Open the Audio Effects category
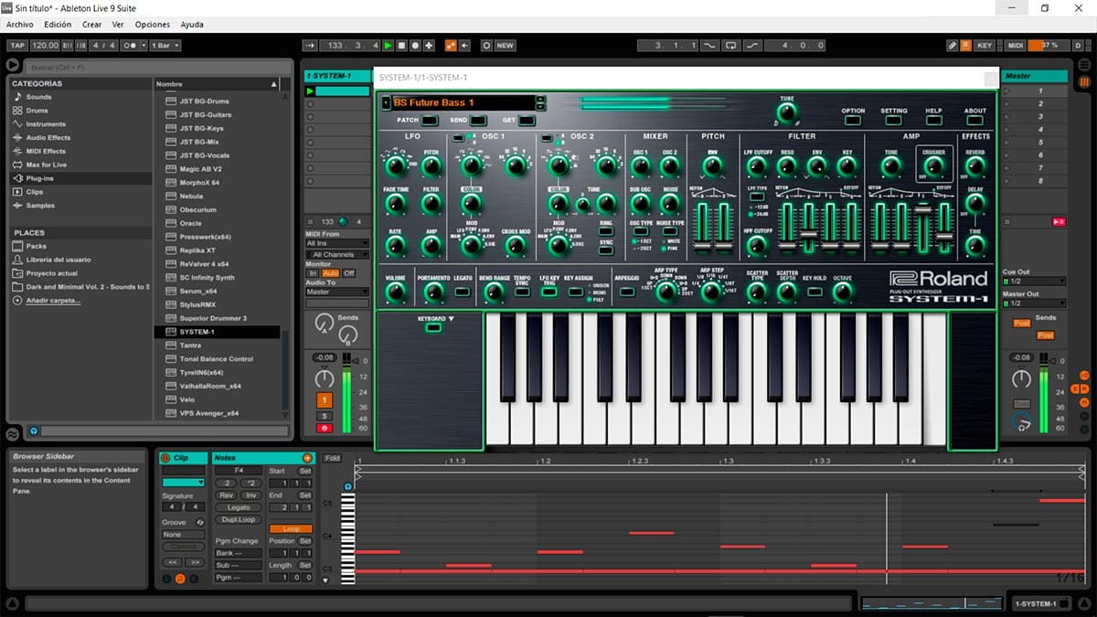This screenshot has width=1097, height=617. 48,138
